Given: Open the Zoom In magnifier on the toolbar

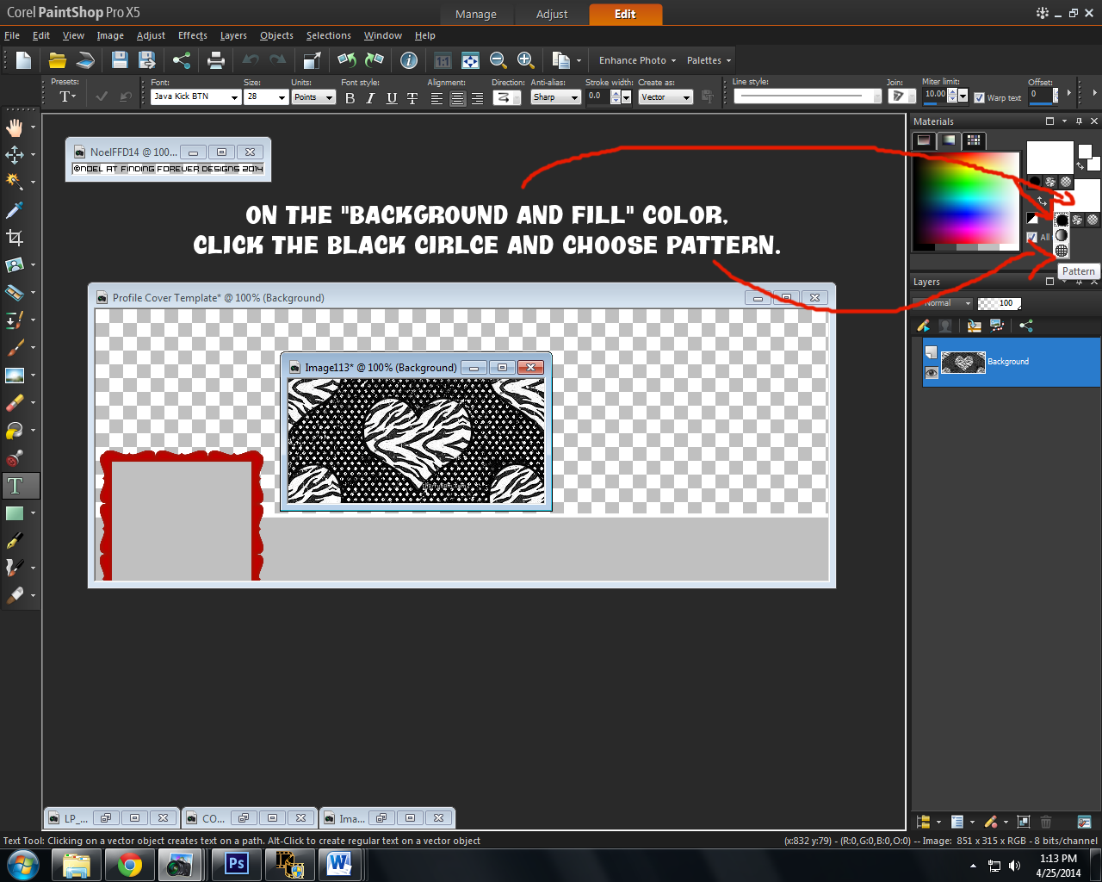Looking at the screenshot, I should 525,60.
